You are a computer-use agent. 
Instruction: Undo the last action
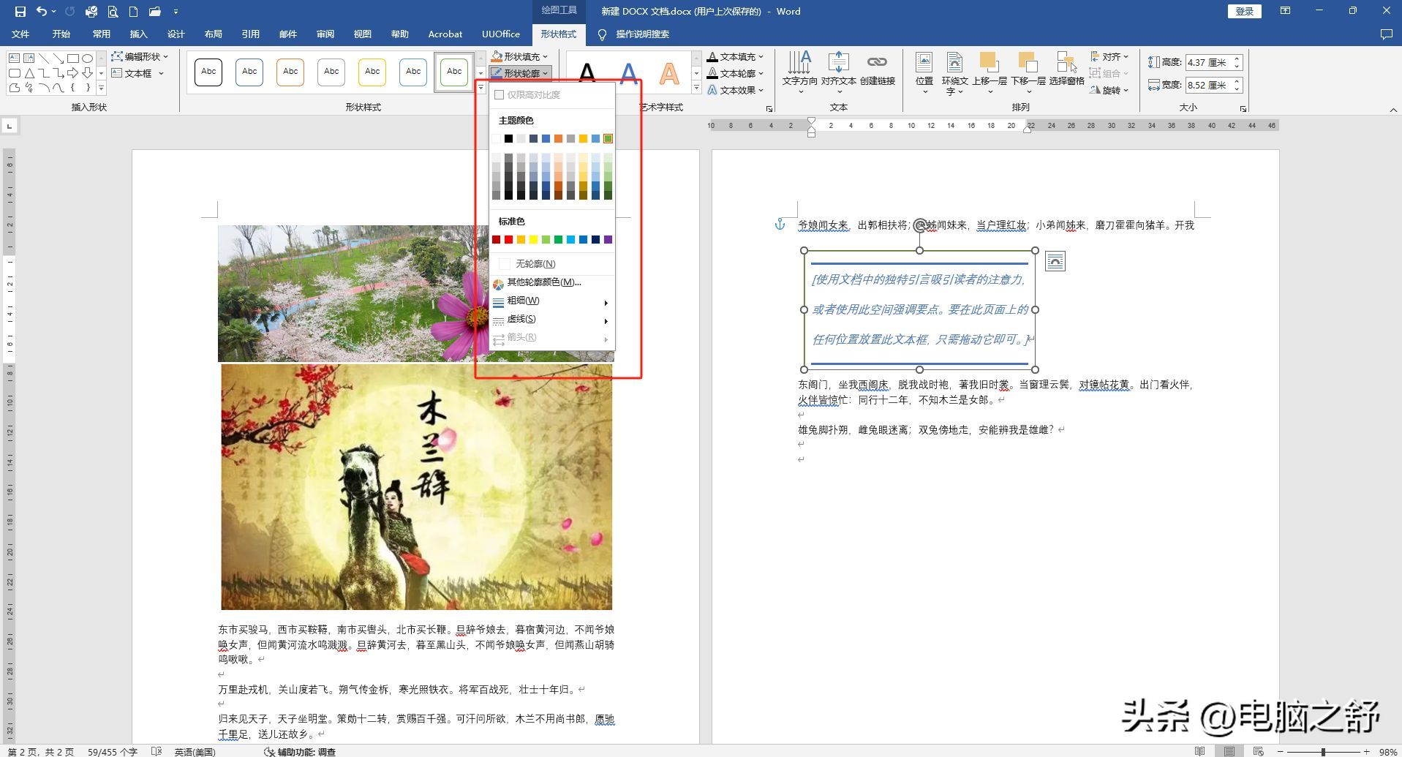(x=42, y=12)
